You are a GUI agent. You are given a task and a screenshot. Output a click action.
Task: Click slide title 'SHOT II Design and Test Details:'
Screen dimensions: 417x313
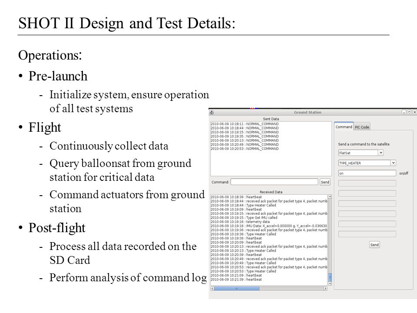click(127, 23)
